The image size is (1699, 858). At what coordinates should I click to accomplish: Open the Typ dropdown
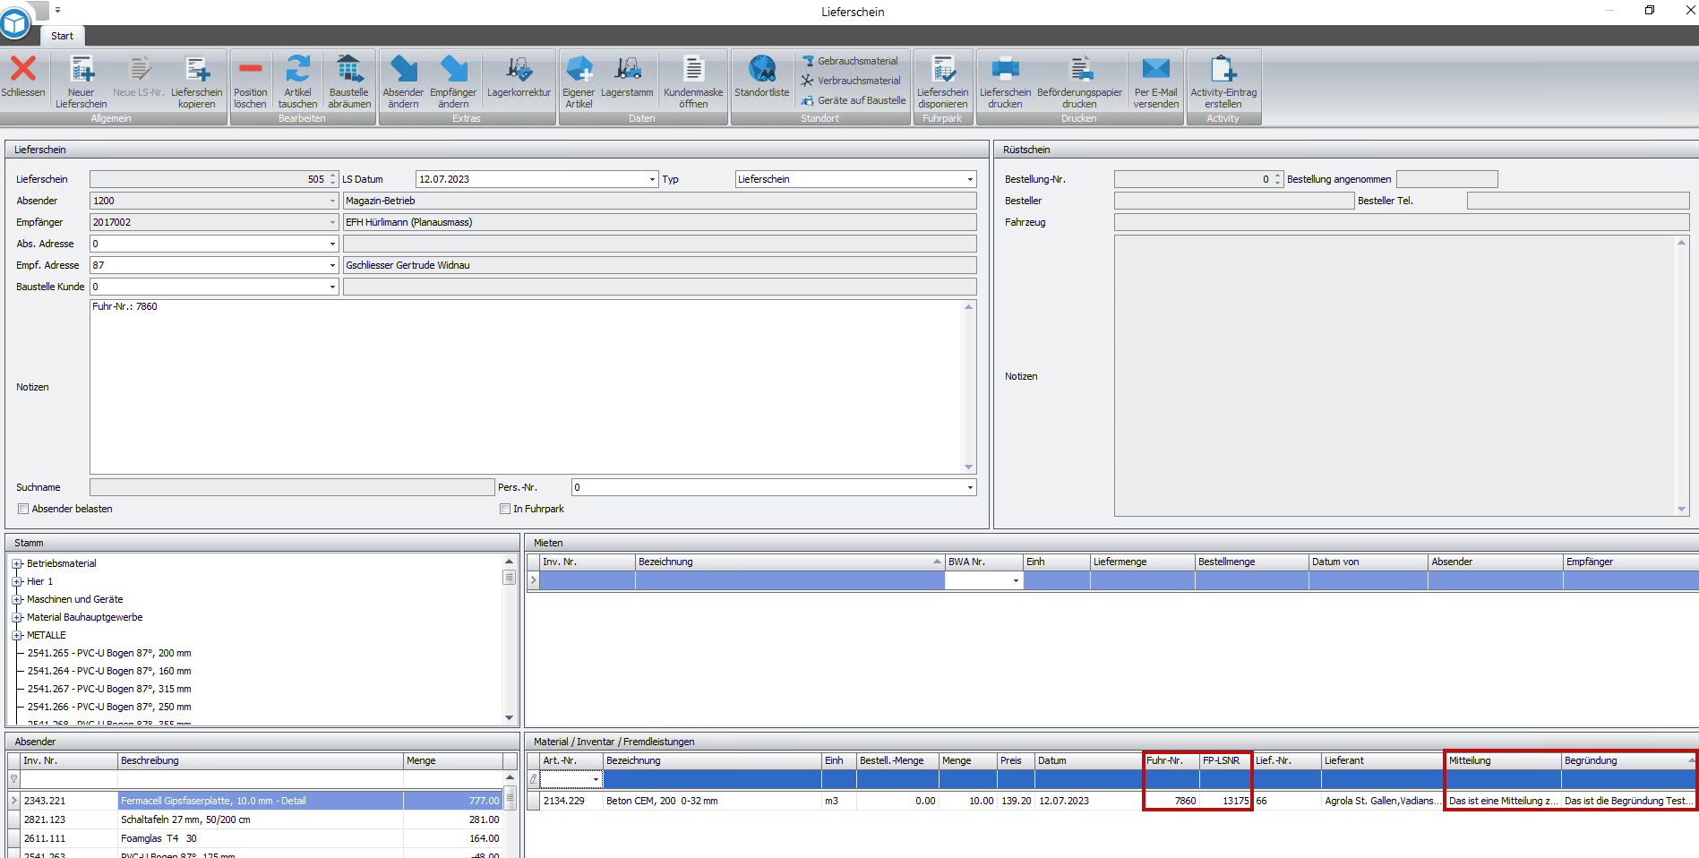[x=970, y=179]
